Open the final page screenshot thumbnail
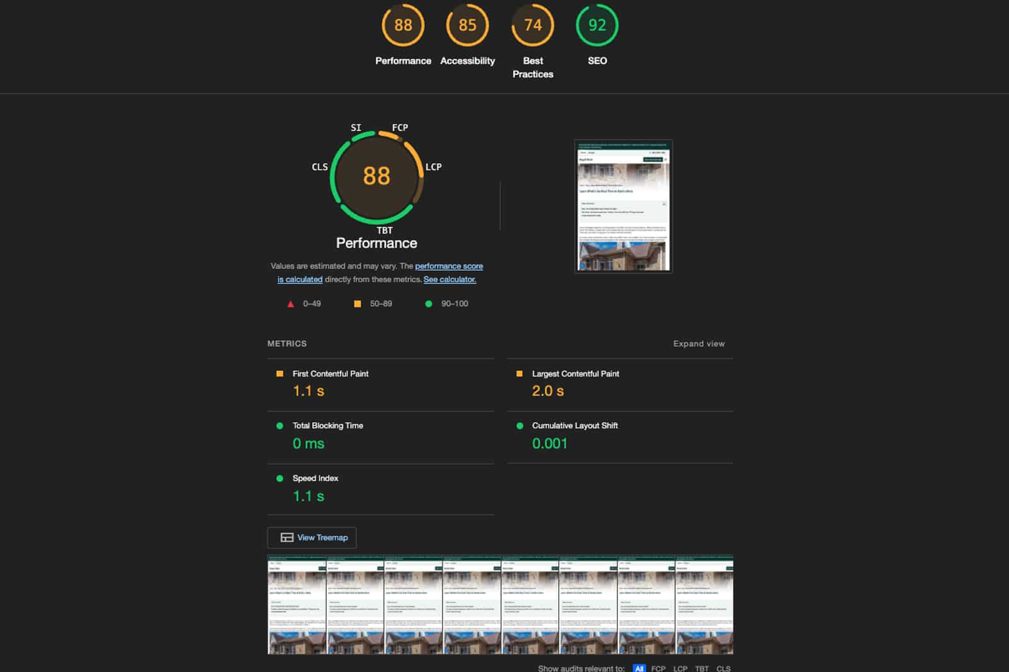The image size is (1009, 672). (623, 207)
